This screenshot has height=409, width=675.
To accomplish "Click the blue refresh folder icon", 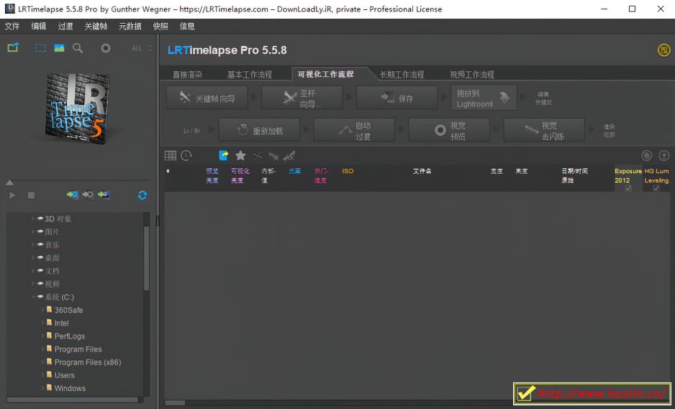I will [142, 196].
